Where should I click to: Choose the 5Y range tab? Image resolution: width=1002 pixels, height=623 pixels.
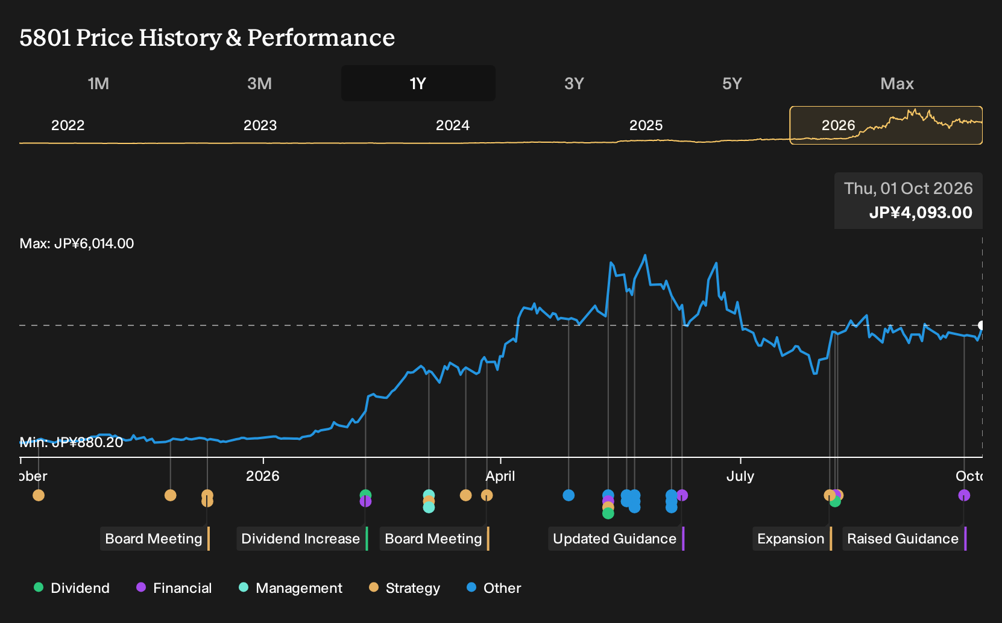(x=732, y=83)
